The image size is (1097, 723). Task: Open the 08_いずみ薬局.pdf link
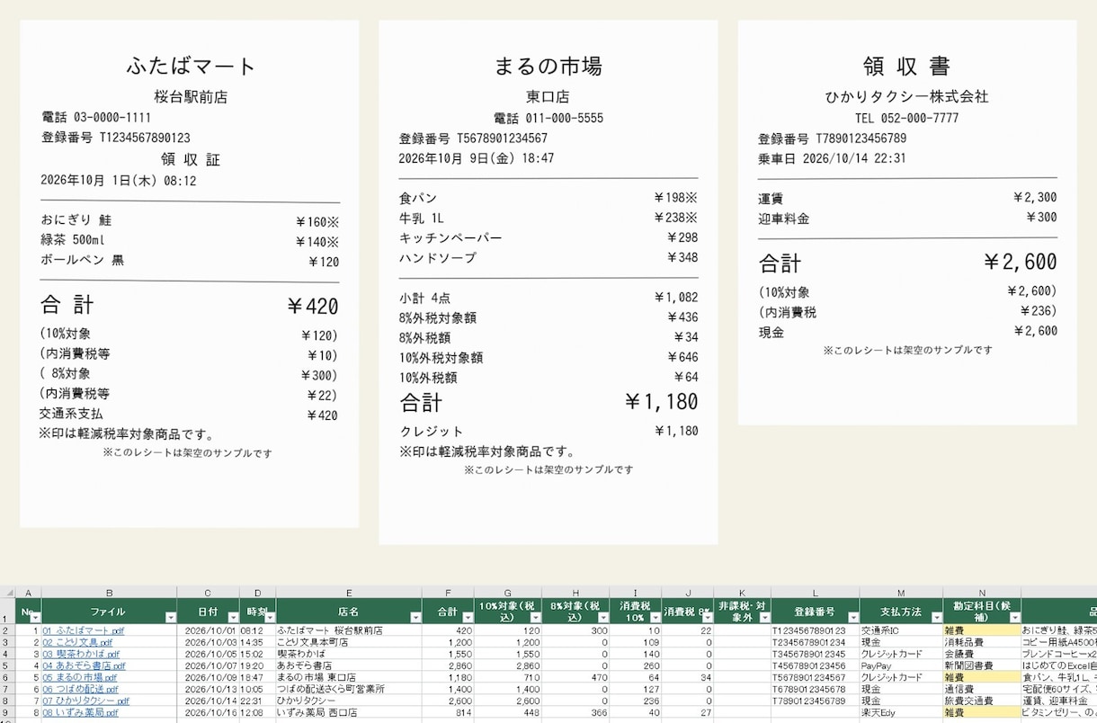pos(80,713)
